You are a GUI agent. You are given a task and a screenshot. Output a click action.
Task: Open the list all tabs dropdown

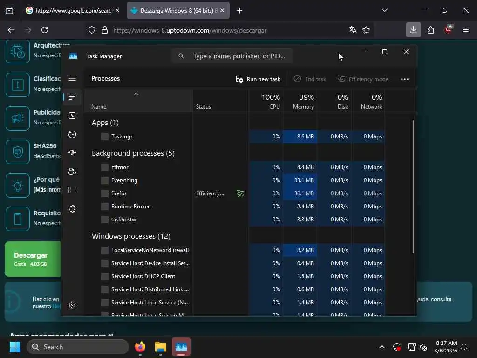384,10
